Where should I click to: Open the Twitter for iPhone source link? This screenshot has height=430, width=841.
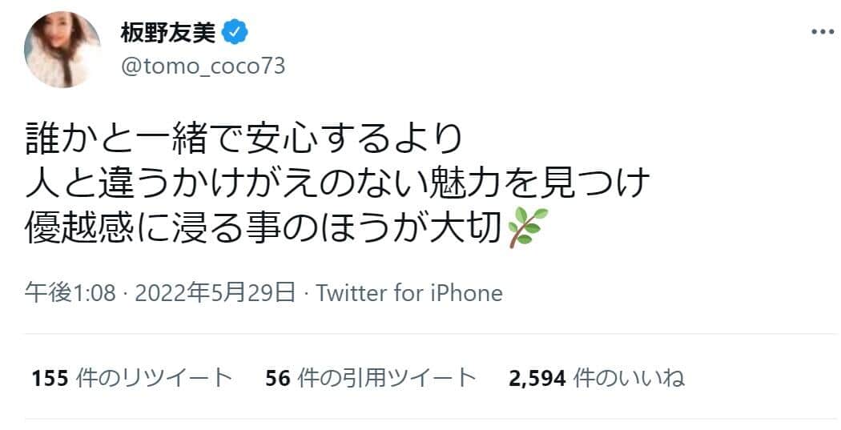click(409, 293)
